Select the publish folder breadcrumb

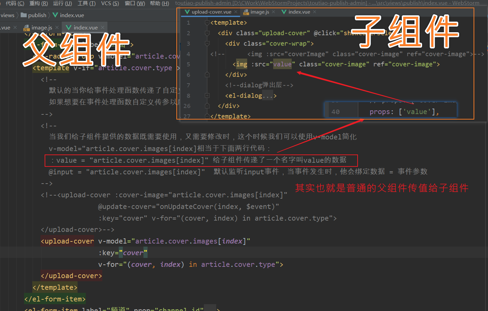(x=34, y=15)
